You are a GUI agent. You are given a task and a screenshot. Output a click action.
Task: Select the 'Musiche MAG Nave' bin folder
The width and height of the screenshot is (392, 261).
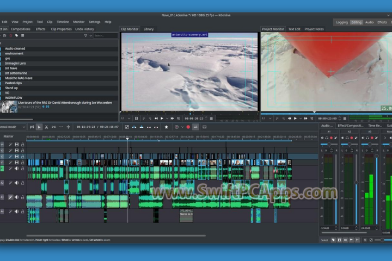point(59,78)
